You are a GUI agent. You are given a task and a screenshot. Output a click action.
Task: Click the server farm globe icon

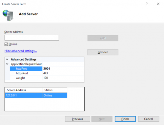coord(8,15)
